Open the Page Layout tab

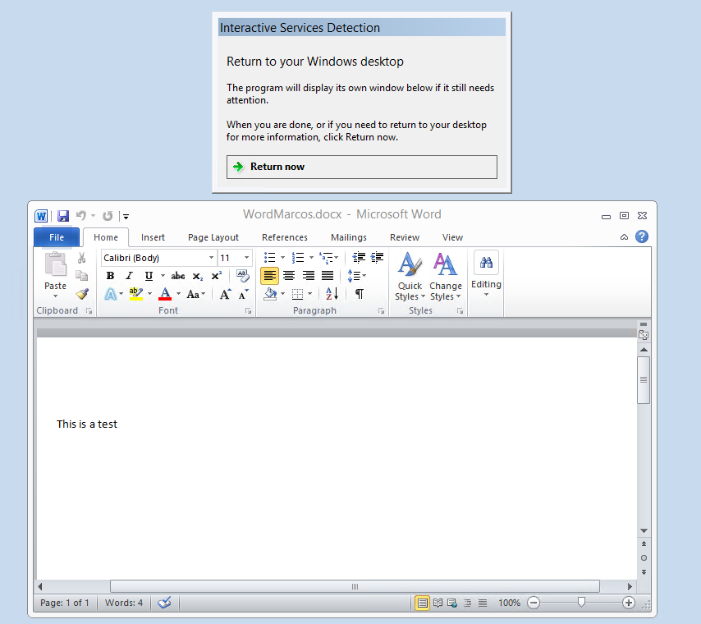click(x=213, y=237)
